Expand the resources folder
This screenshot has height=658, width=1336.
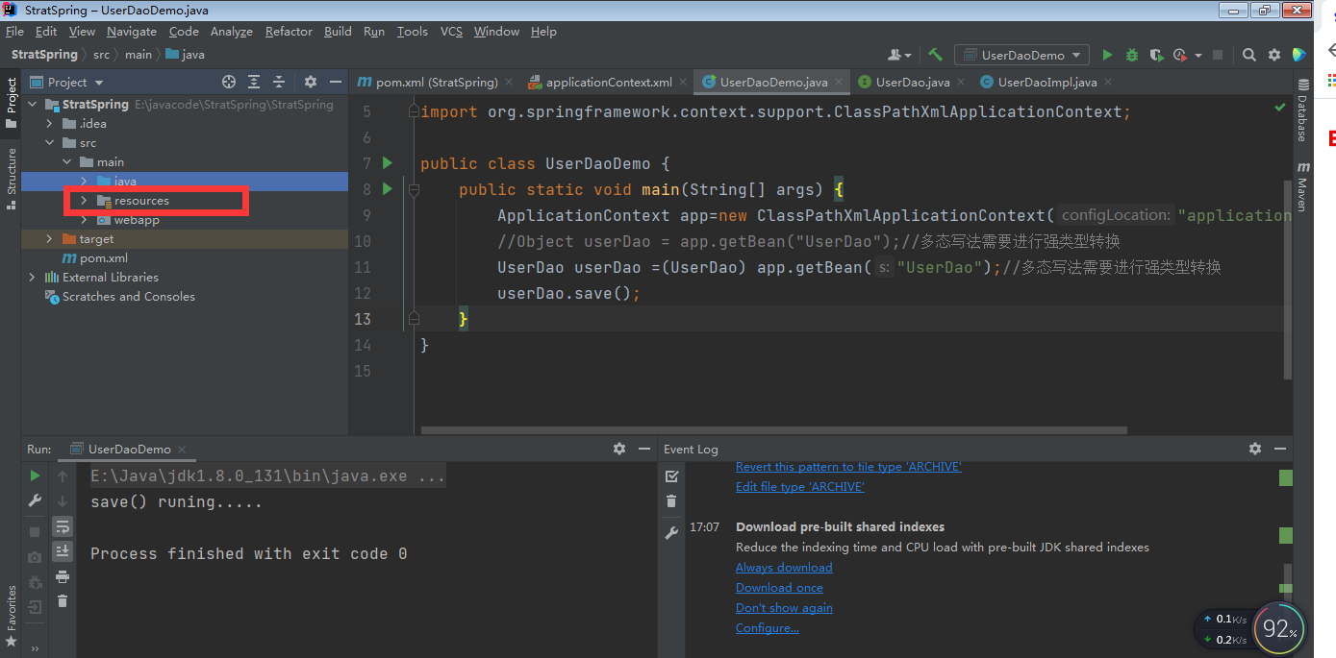84,201
